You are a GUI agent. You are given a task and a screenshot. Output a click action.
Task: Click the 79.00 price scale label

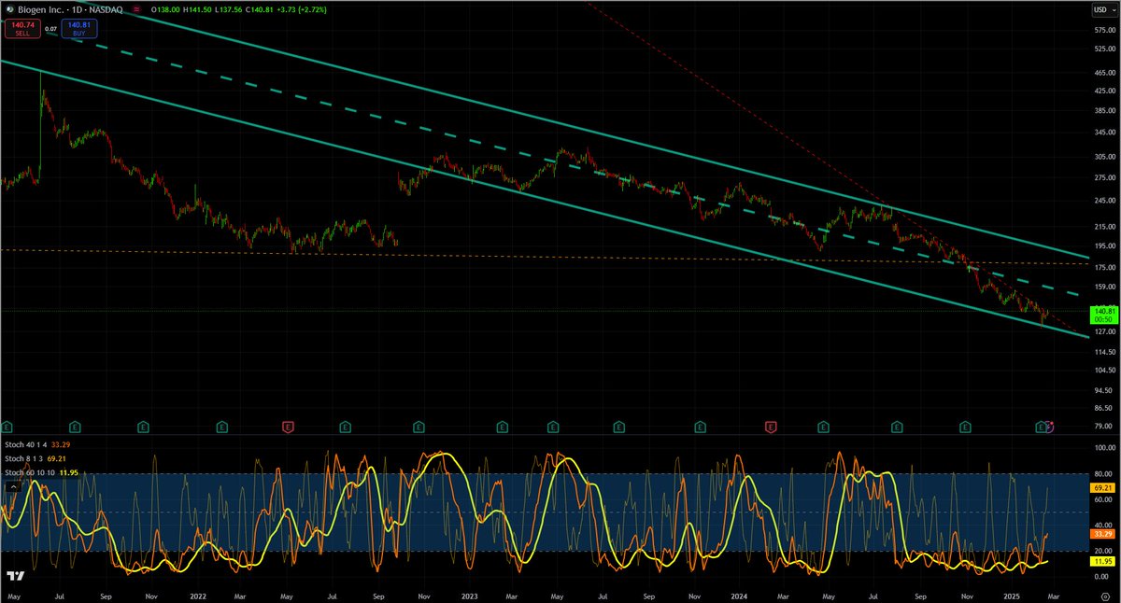pyautogui.click(x=1103, y=426)
